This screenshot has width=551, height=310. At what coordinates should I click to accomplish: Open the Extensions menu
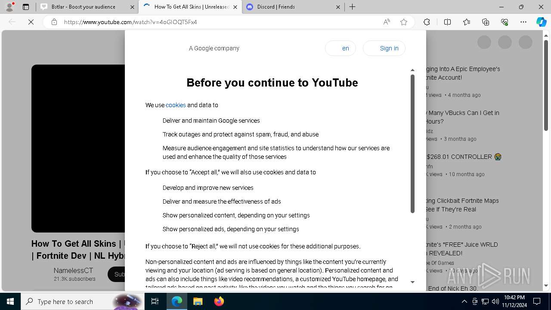click(x=427, y=22)
